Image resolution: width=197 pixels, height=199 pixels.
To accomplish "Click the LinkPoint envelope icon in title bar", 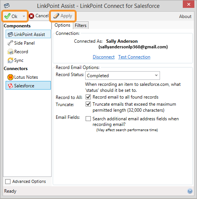I will pos(7,6).
